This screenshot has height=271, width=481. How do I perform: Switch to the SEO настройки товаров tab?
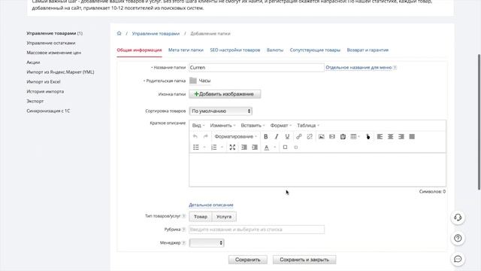tap(235, 50)
